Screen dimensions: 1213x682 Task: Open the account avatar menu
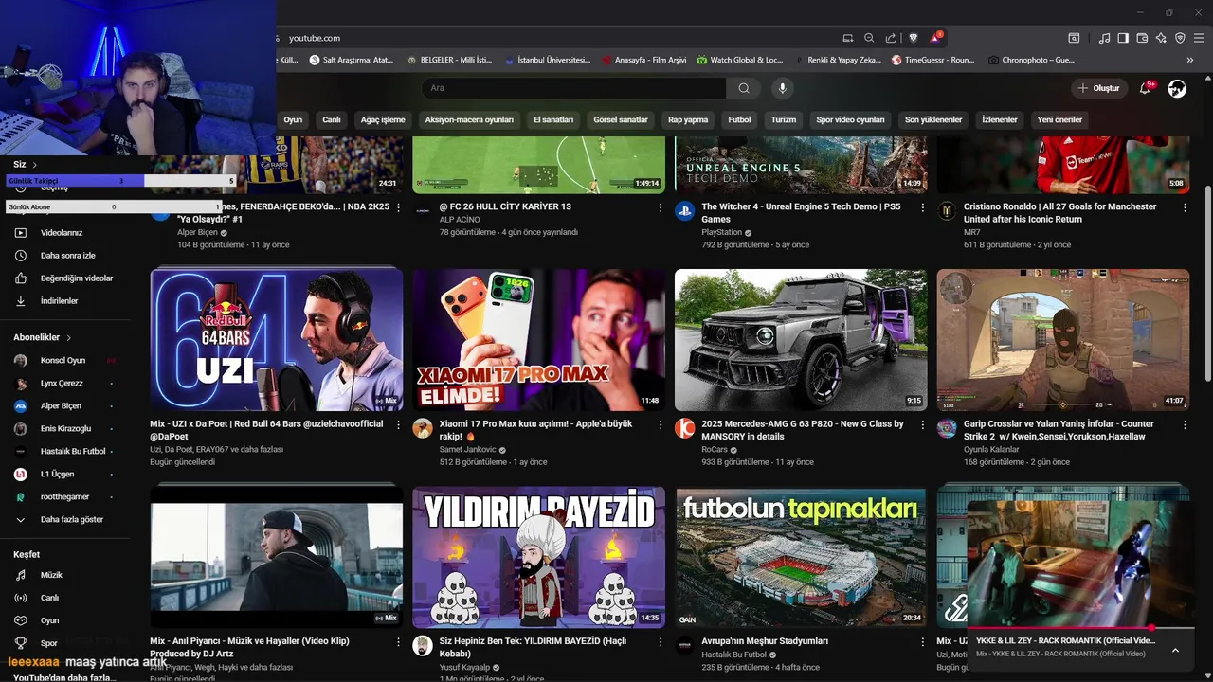click(1177, 88)
